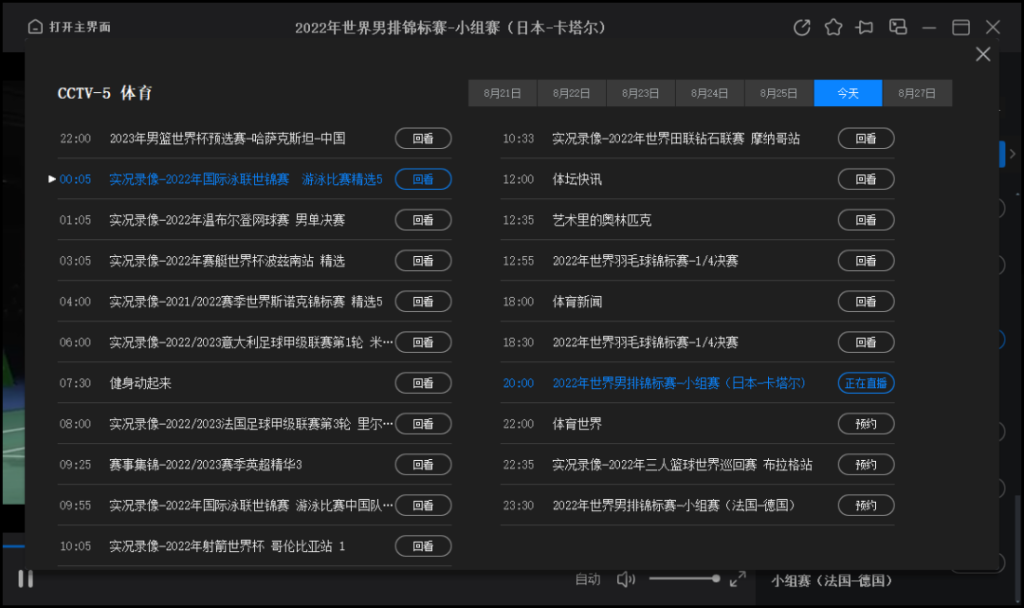The image size is (1024, 608).
Task: Click the refresh icon in the title bar
Action: [801, 28]
